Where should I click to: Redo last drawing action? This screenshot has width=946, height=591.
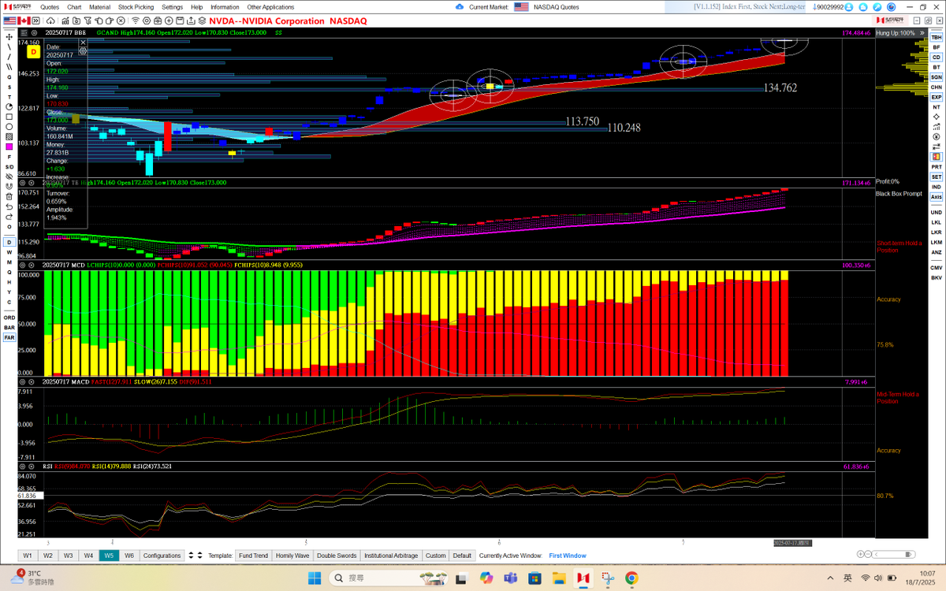9,216
